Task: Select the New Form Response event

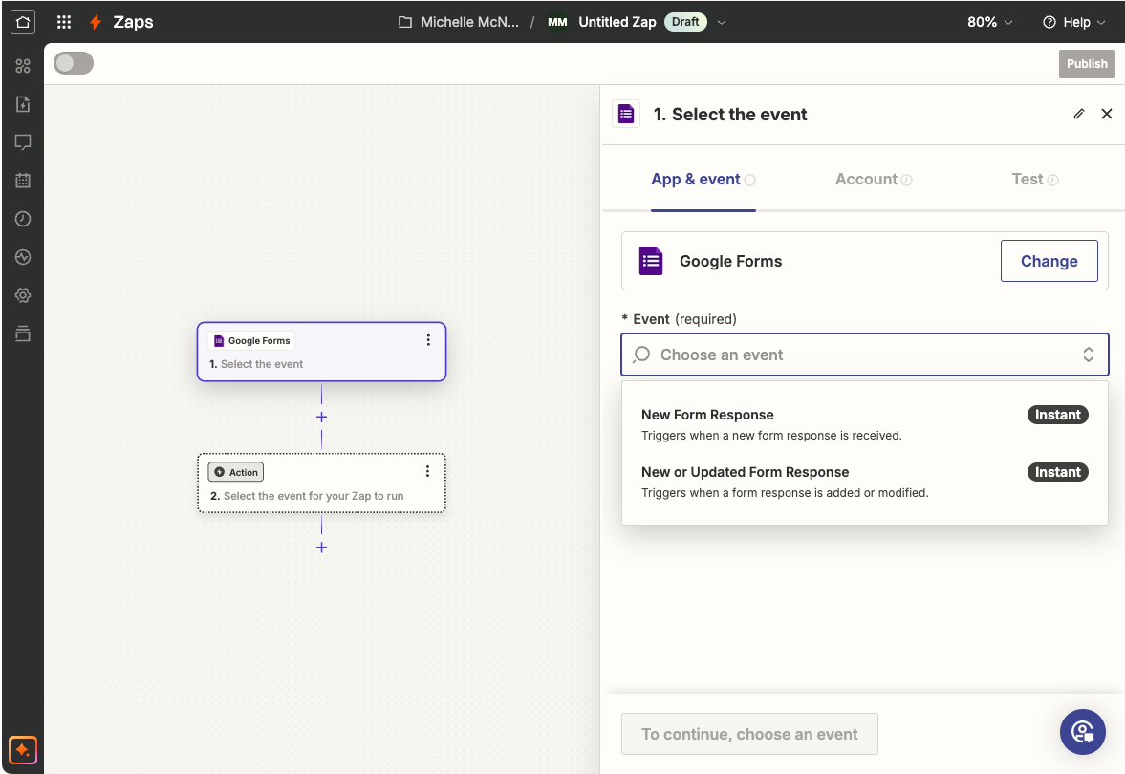Action: [865, 424]
